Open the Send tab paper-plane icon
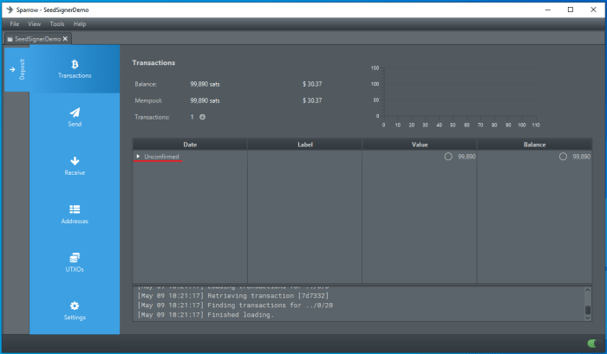 75,113
